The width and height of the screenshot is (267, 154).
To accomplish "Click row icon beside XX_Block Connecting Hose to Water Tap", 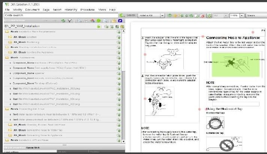I will point(119,130).
